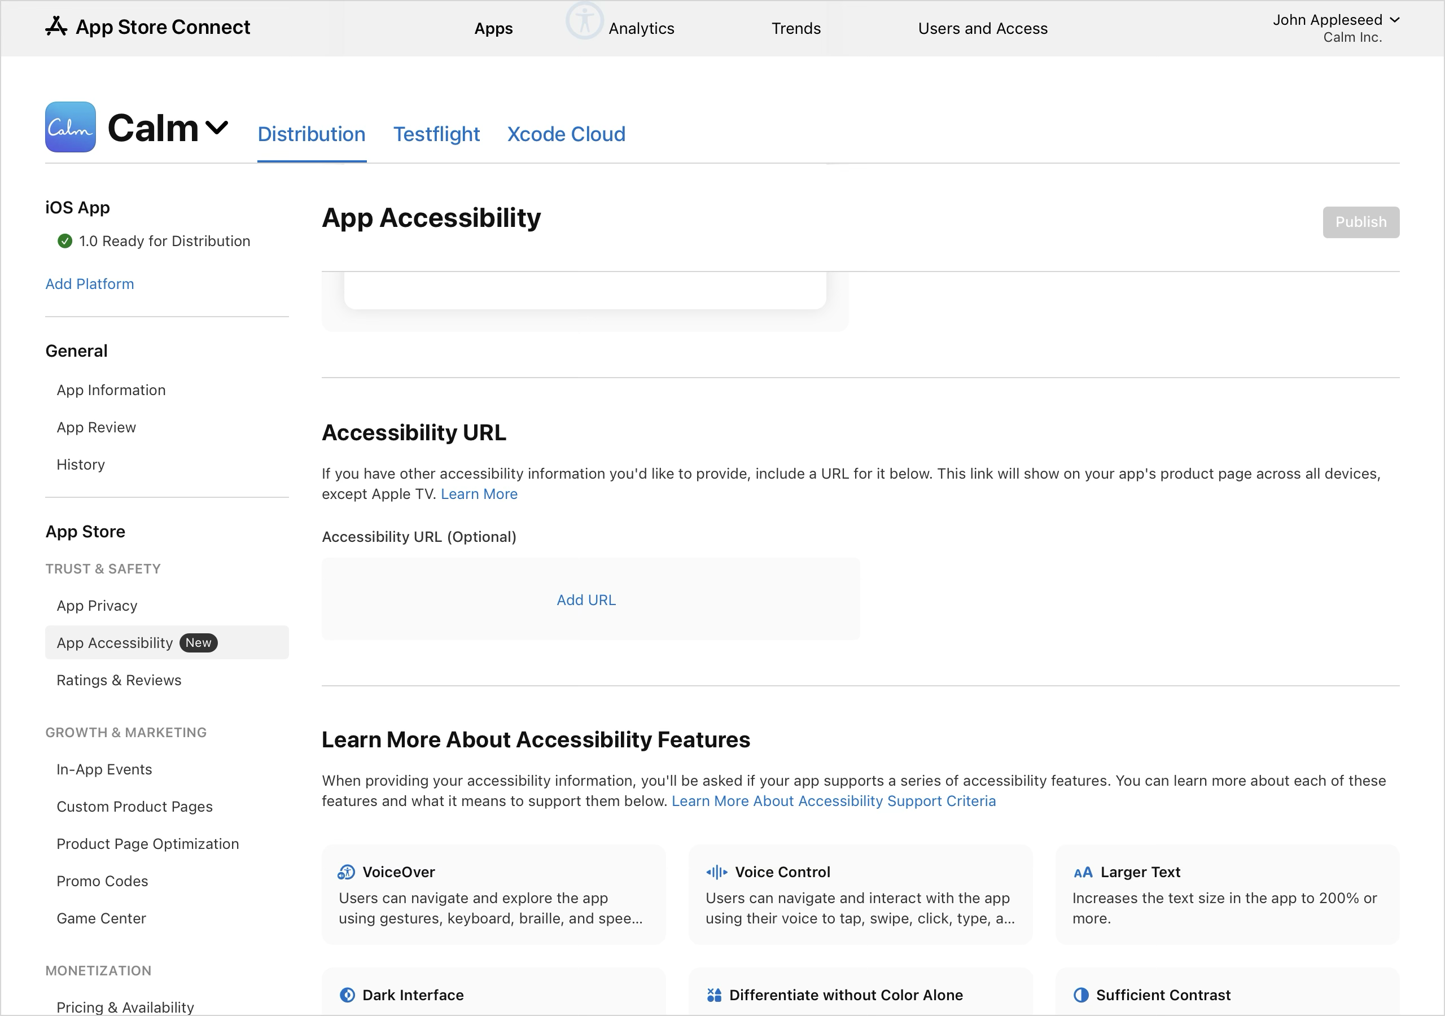Viewport: 1445px width, 1016px height.
Task: Click the green Ready for Distribution checkmark
Action: point(65,241)
